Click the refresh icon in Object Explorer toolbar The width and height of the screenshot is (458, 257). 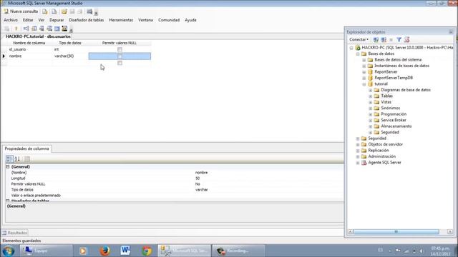click(406, 40)
